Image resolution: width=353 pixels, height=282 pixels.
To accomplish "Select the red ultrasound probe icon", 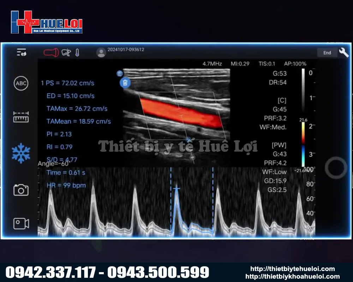I will point(51,53).
